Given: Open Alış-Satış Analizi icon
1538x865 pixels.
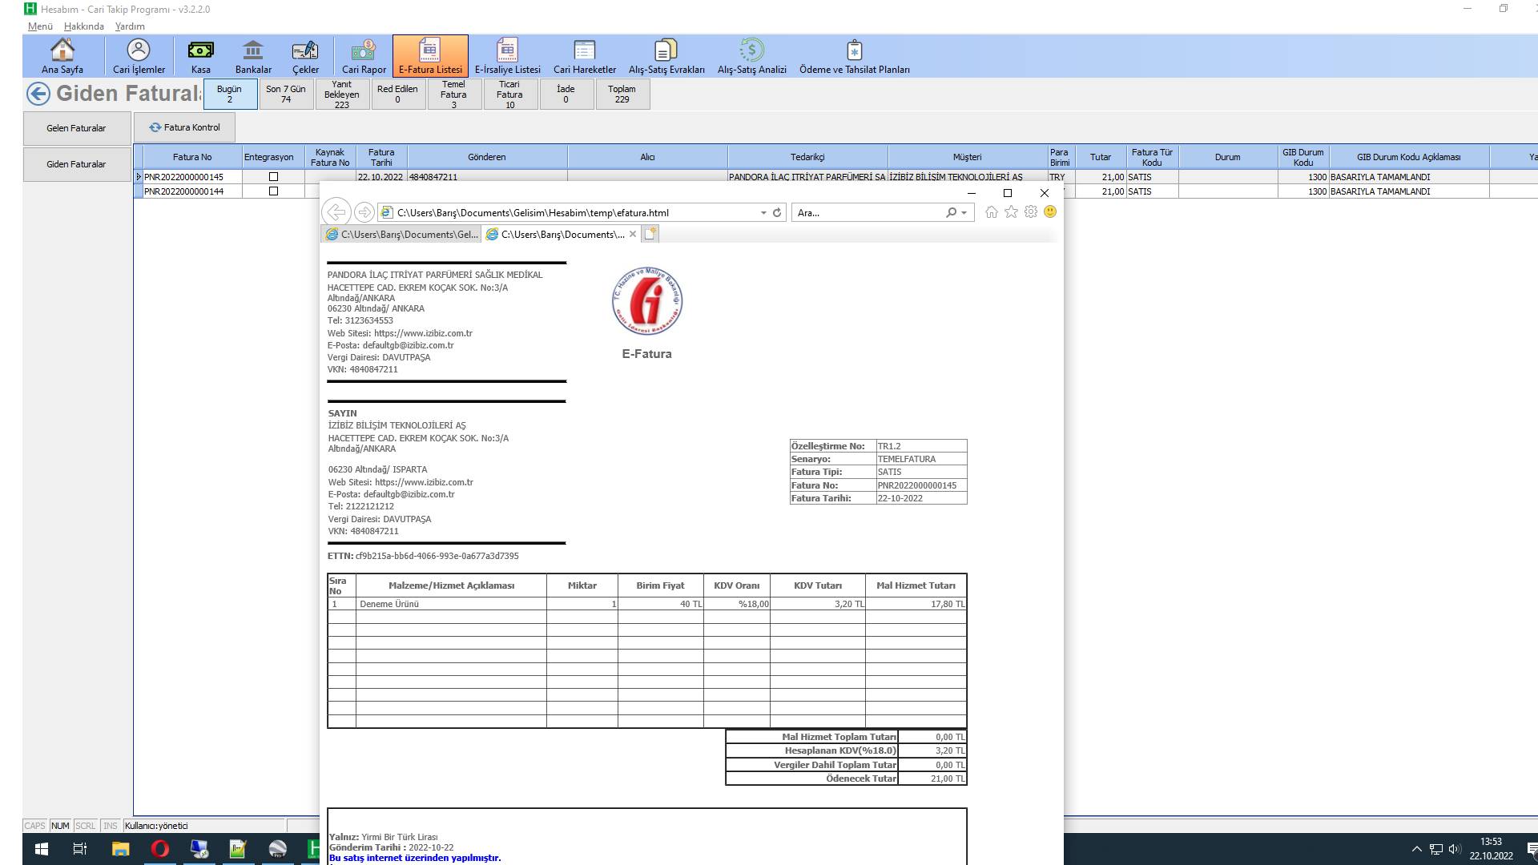Looking at the screenshot, I should [x=752, y=56].
